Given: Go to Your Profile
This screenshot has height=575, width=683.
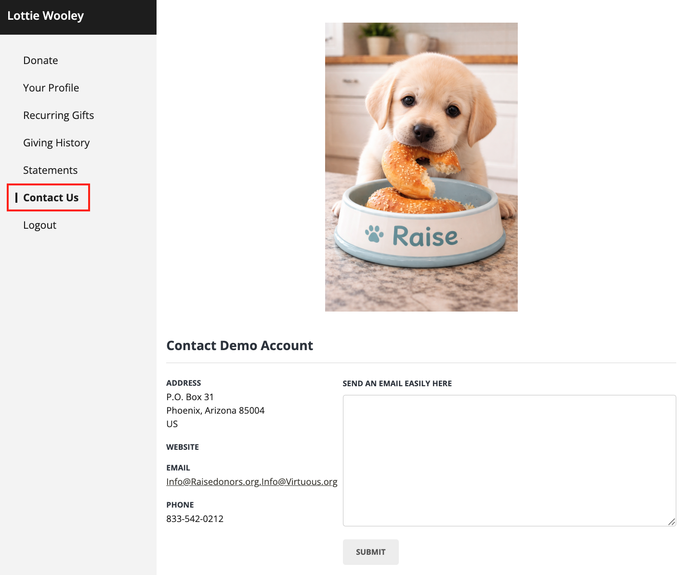Looking at the screenshot, I should 51,88.
